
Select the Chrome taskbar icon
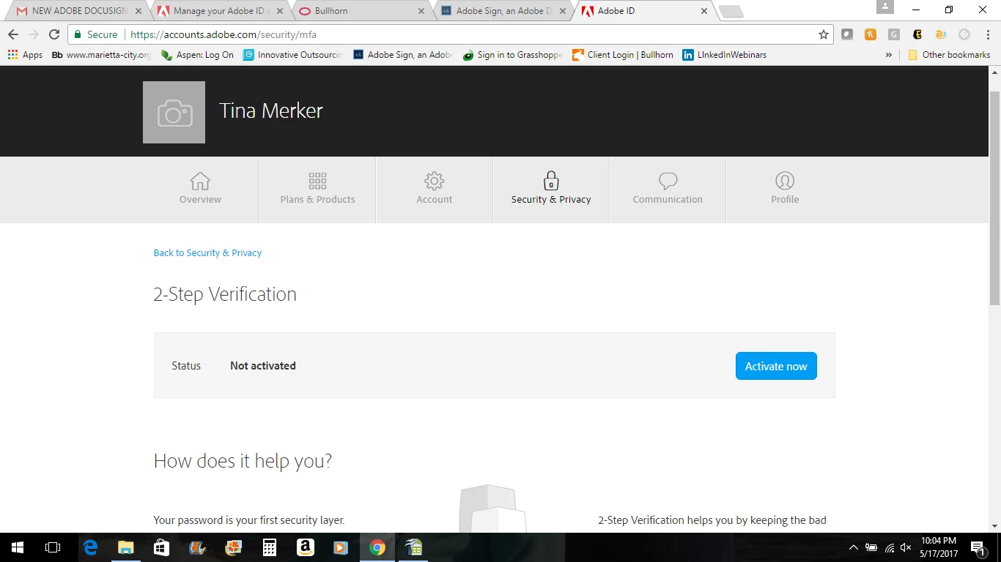[x=377, y=547]
